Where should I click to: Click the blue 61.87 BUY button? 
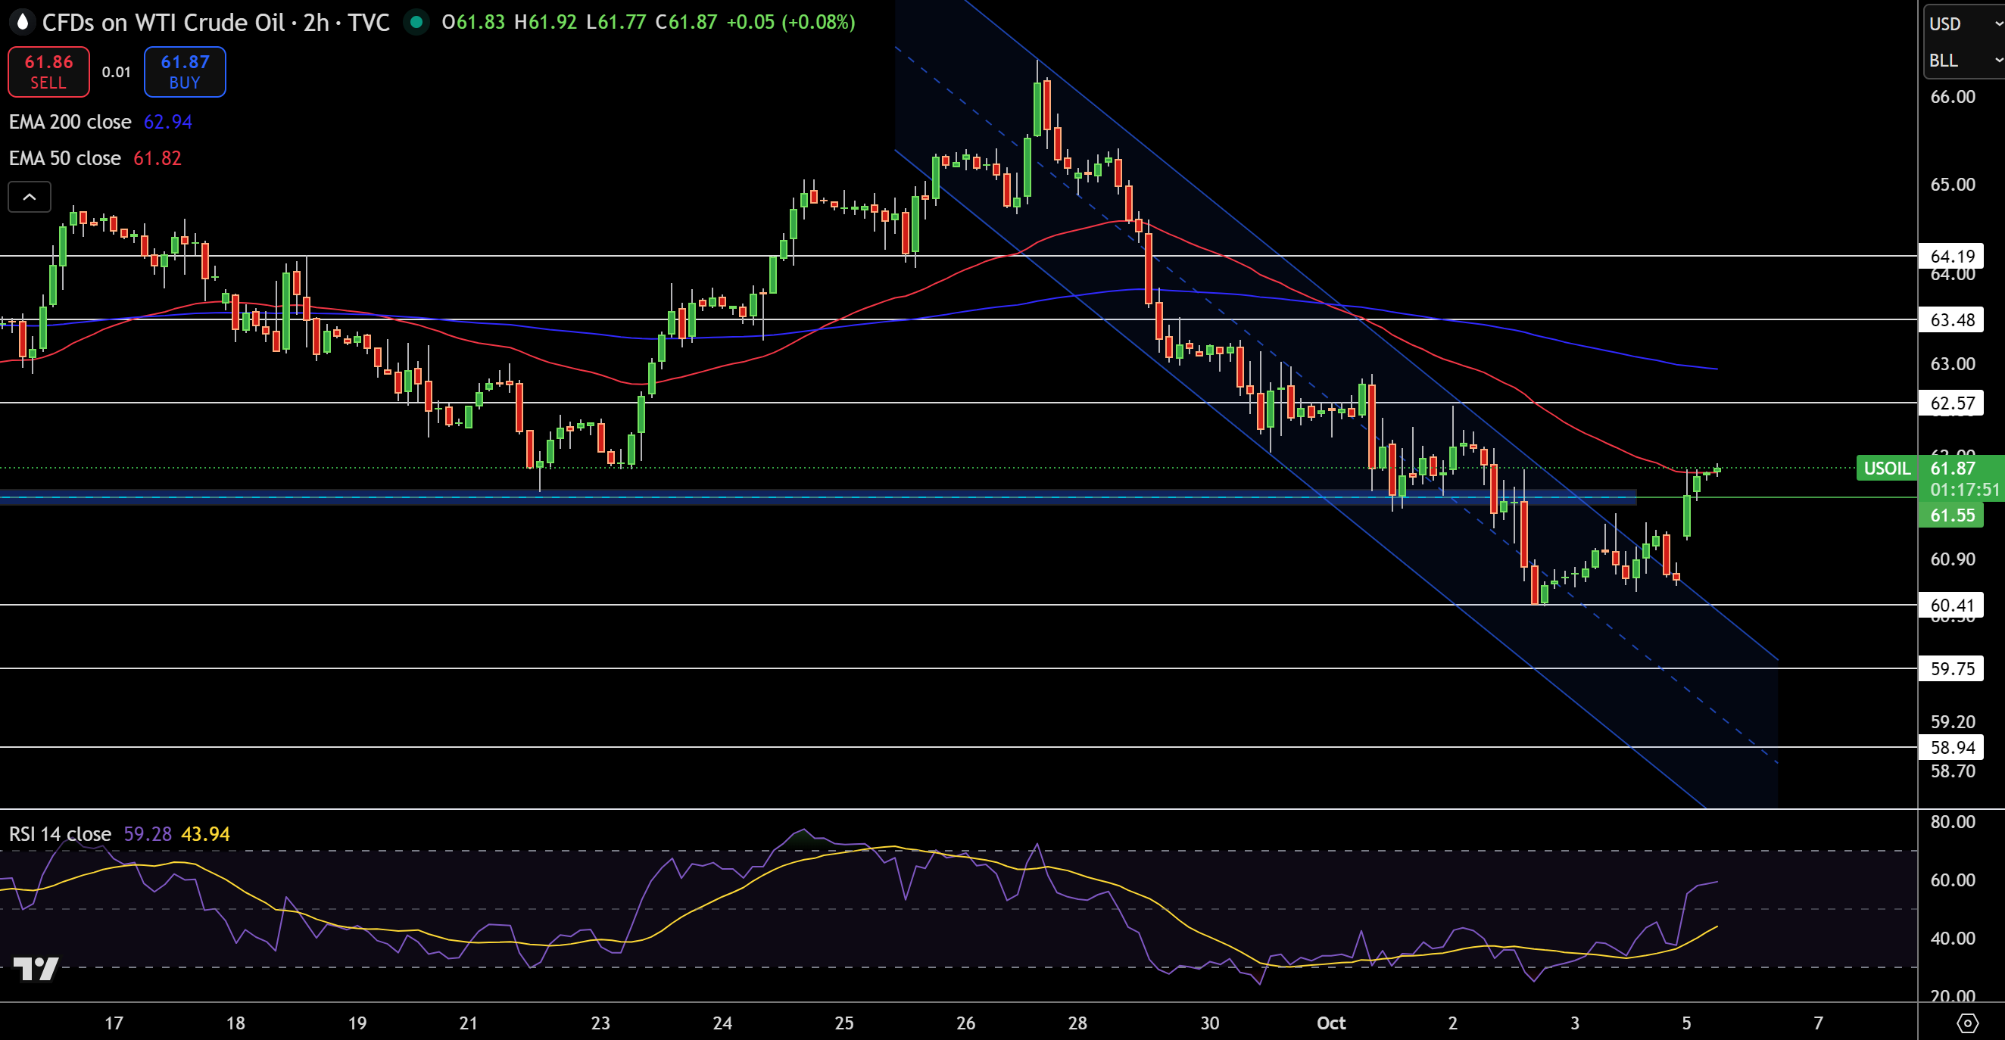(x=185, y=72)
